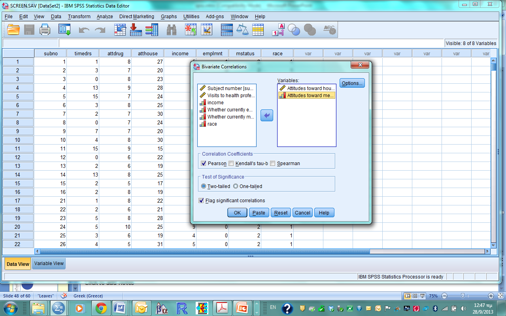
Task: Click the Insert cases icon
Action: tap(191, 30)
